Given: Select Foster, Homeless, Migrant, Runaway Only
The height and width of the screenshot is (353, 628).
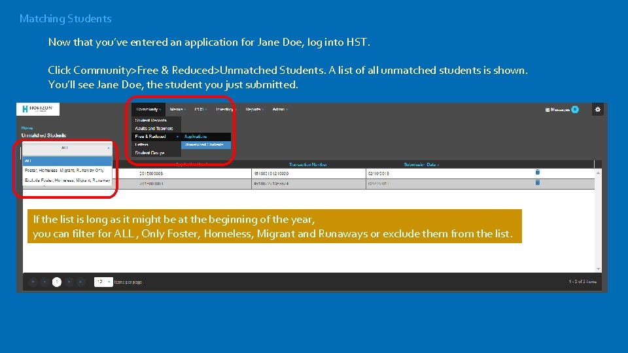Looking at the screenshot, I should click(67, 171).
